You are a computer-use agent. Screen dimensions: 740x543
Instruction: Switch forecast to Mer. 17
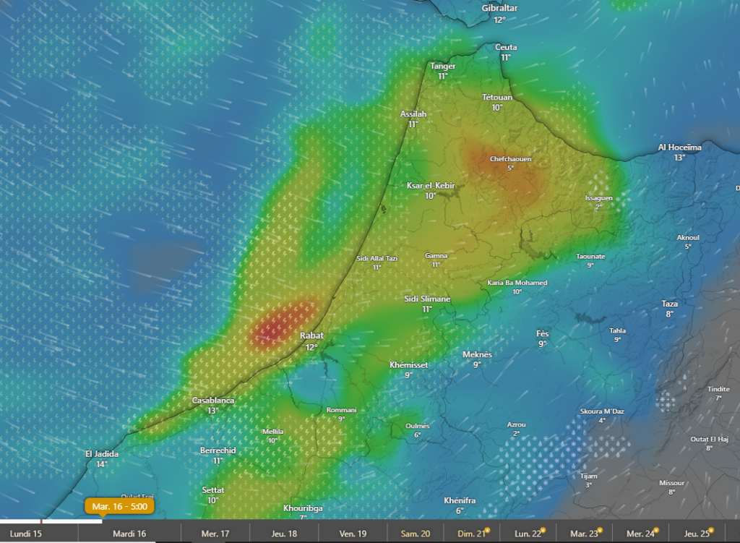click(x=215, y=534)
